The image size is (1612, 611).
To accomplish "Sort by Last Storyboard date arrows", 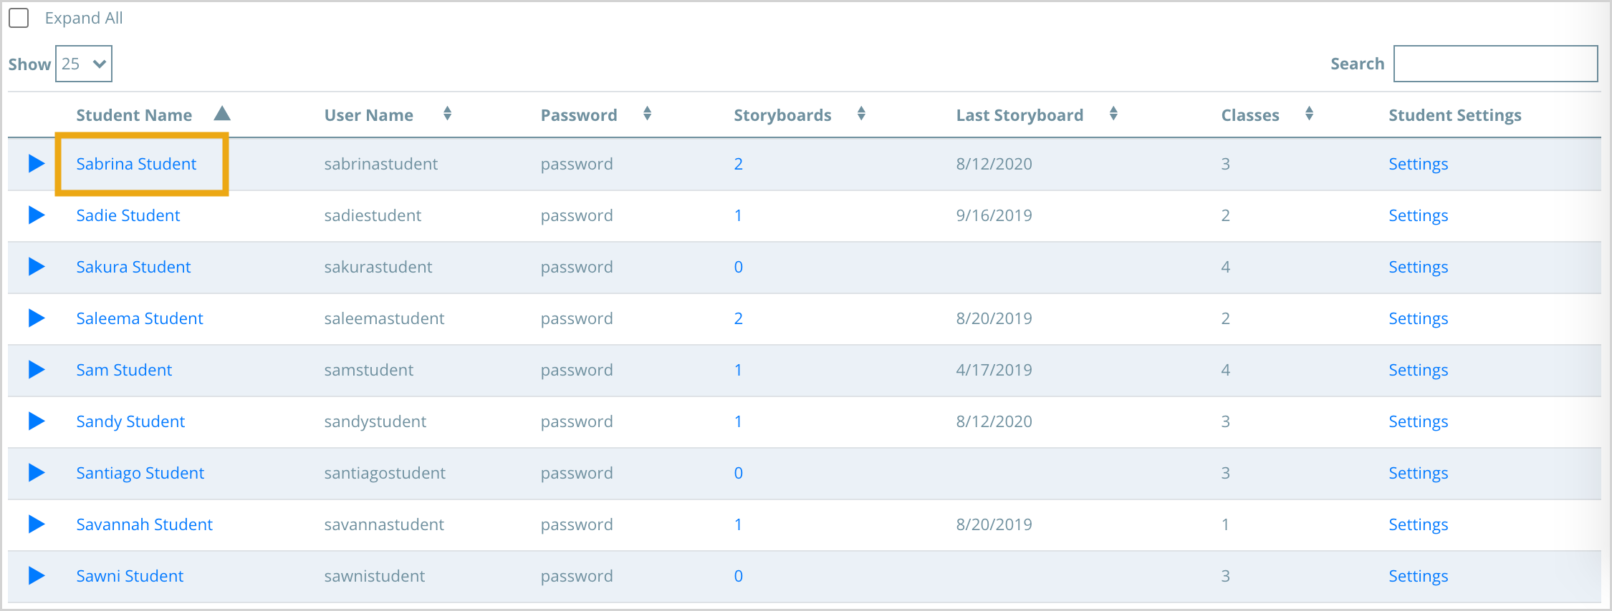I will (x=1113, y=113).
